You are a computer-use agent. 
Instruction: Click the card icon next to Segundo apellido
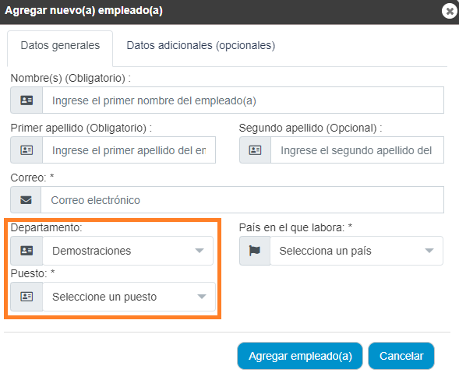tap(255, 150)
